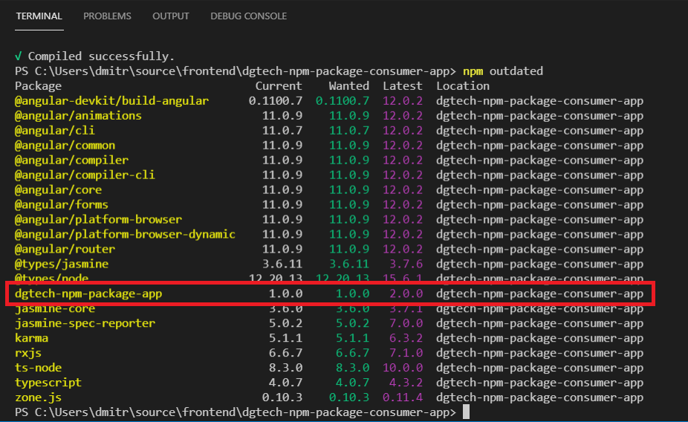Viewport: 688px width, 422px height.
Task: Click the 'Compiled successfully.' message
Action: click(101, 56)
